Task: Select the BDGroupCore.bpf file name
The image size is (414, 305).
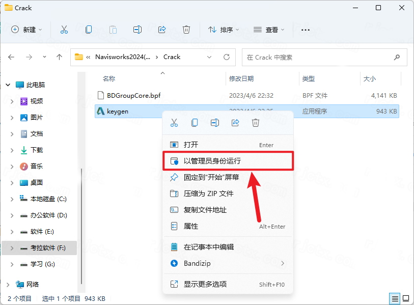Action: pyautogui.click(x=133, y=95)
